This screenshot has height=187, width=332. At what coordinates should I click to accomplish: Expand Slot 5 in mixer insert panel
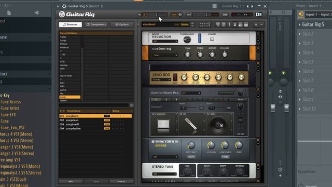pos(300,62)
